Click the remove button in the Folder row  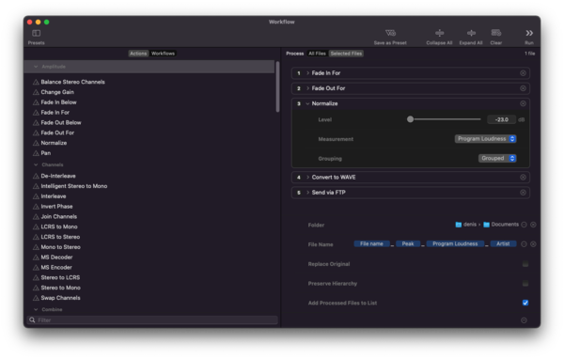tap(533, 225)
